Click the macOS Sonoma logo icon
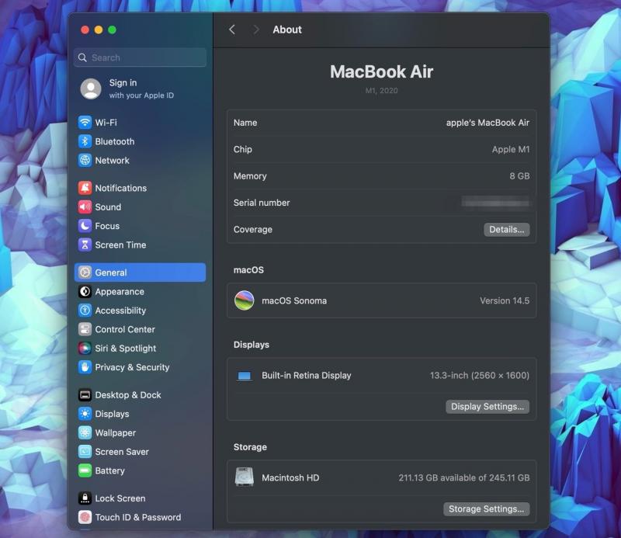The width and height of the screenshot is (621, 538). click(x=244, y=300)
